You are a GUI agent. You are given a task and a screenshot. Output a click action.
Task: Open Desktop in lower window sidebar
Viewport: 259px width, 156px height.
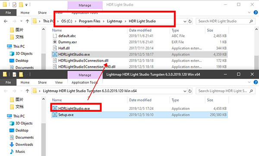19,131
